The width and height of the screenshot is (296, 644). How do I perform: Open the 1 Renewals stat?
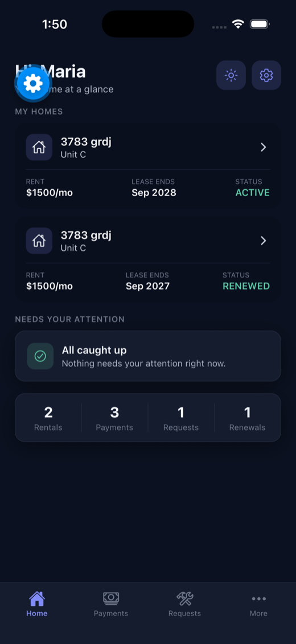point(247,418)
